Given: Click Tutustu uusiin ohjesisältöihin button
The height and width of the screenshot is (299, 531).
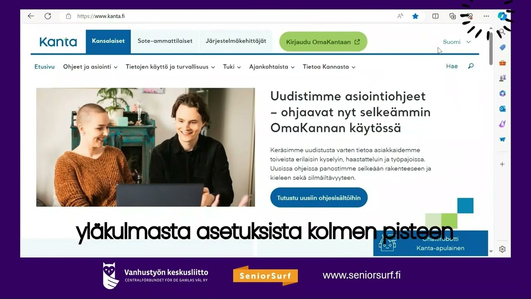Looking at the screenshot, I should click(x=319, y=198).
